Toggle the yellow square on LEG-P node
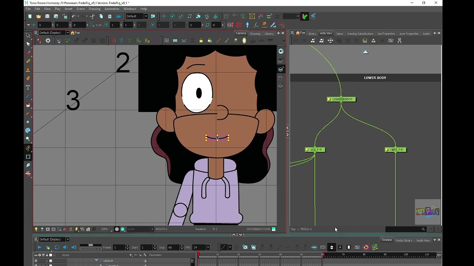The height and width of the screenshot is (266, 474). [307, 150]
